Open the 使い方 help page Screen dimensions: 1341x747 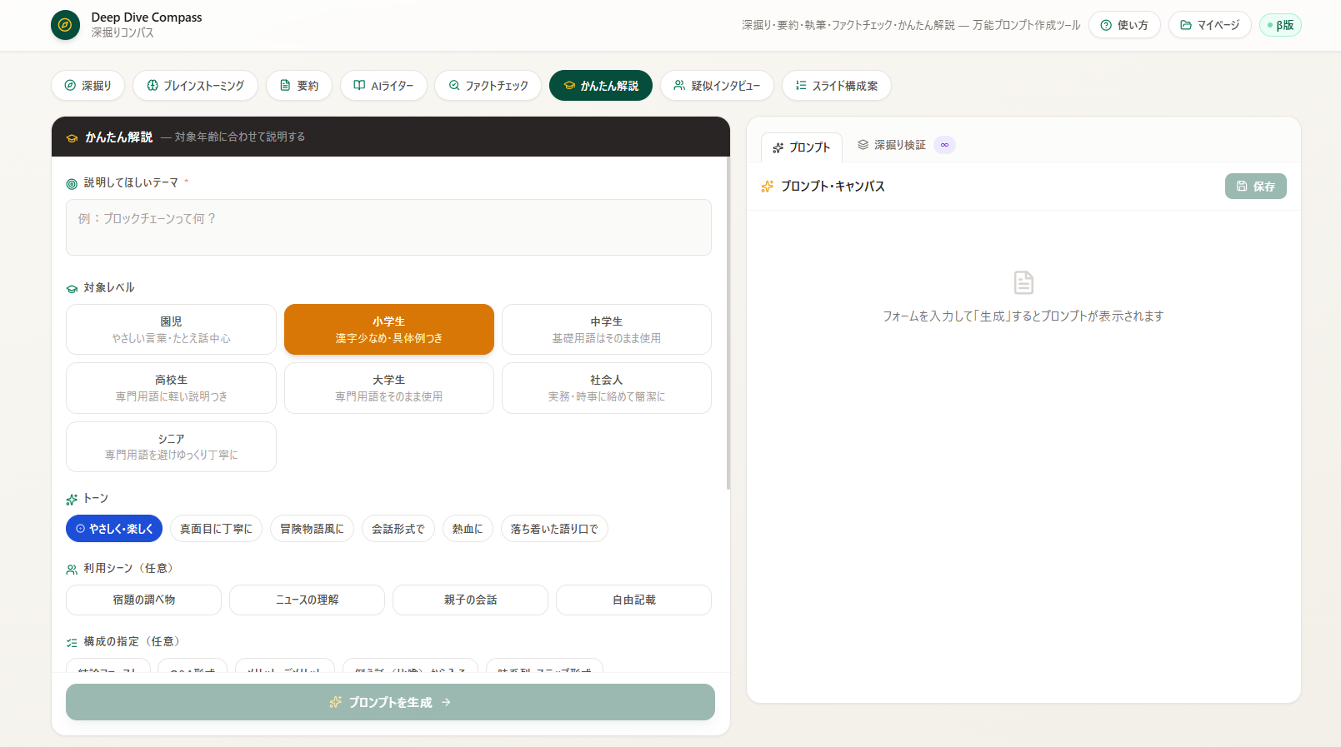tap(1124, 25)
